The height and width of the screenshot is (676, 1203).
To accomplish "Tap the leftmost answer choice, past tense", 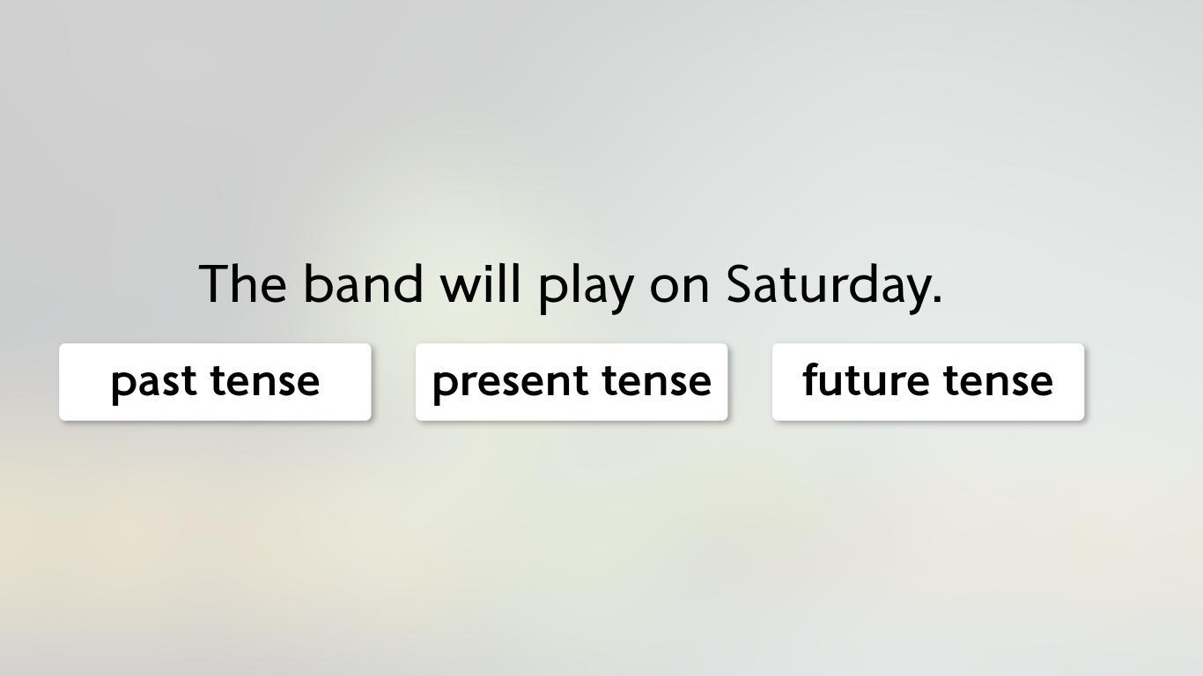I will [215, 382].
